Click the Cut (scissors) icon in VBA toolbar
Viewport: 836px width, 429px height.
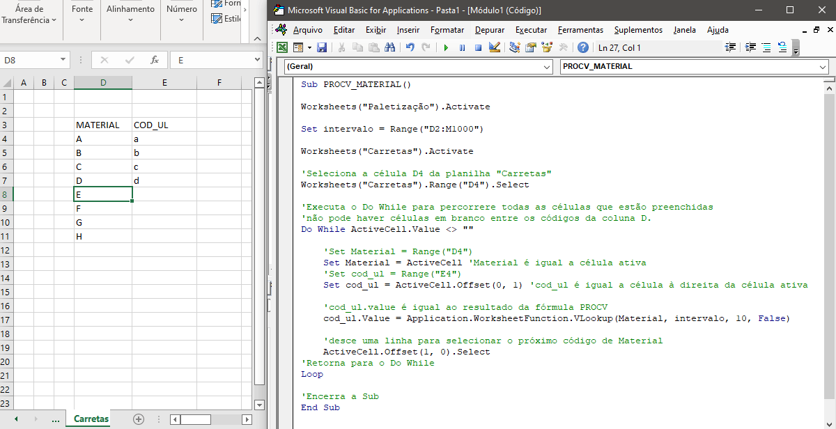pos(341,48)
